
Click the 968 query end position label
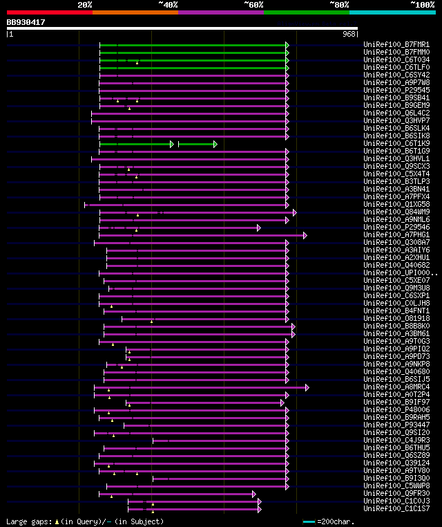349,35
